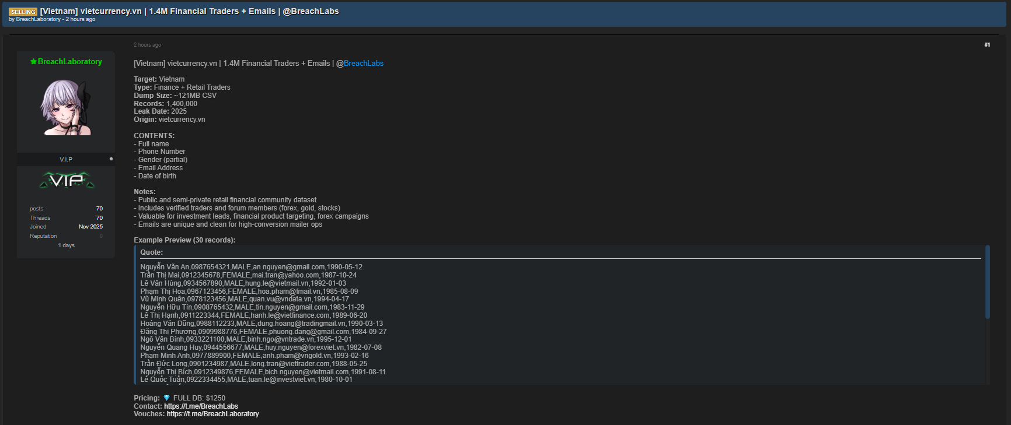Click the Reputation score value
Viewport: 1011px width, 425px height.
coord(101,236)
